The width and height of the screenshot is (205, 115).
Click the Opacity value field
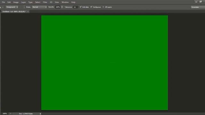click(58, 7)
